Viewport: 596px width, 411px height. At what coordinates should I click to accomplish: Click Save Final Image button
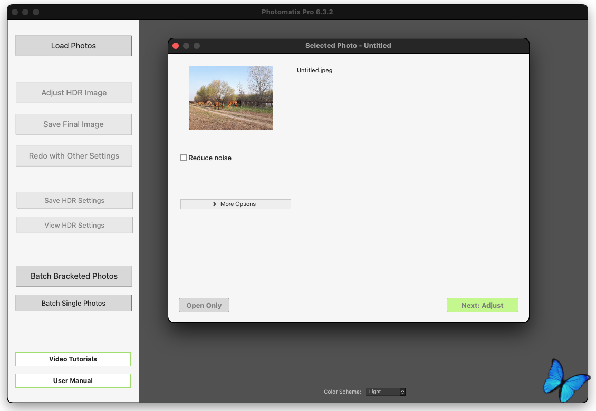pyautogui.click(x=73, y=124)
